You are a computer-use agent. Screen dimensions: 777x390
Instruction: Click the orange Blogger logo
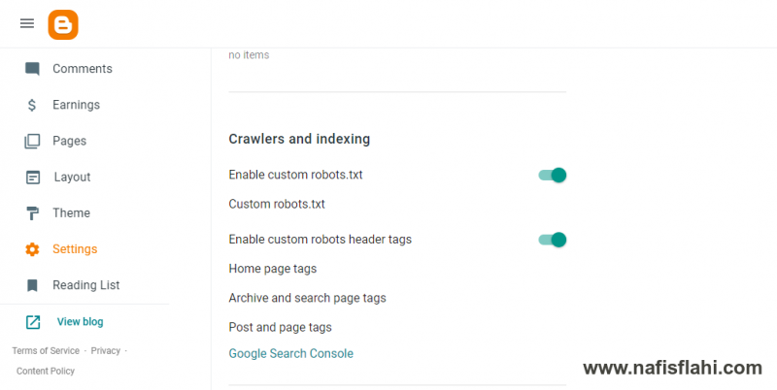[x=63, y=25]
